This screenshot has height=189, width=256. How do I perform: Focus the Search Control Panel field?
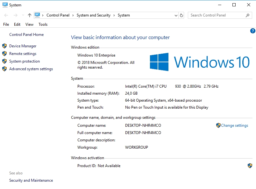pyautogui.click(x=220, y=15)
